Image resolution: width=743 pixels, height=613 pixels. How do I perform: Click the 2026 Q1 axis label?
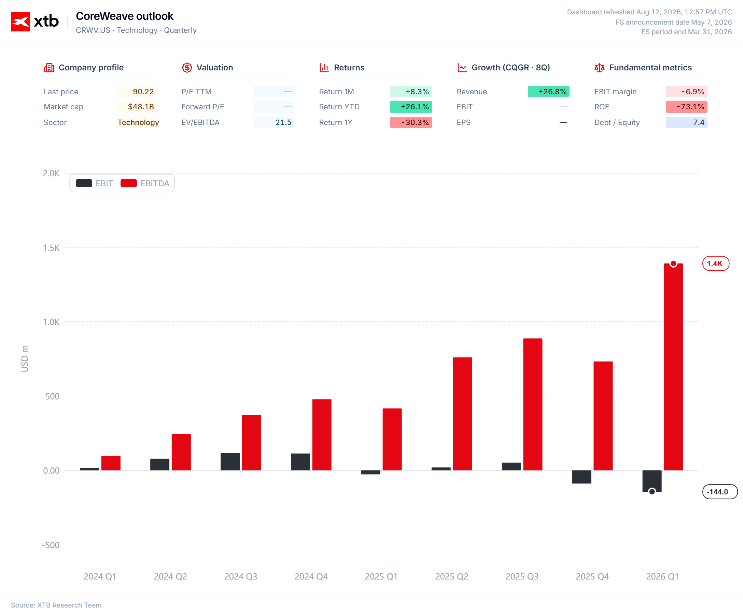point(662,577)
